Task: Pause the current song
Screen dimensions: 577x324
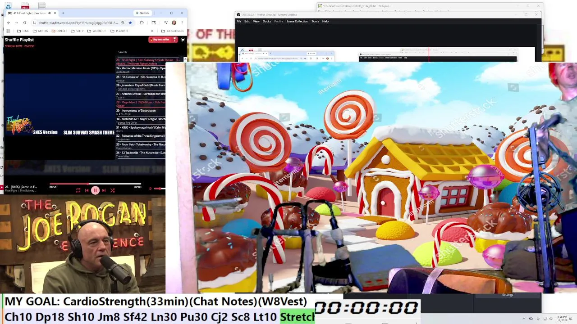Action: pos(95,190)
